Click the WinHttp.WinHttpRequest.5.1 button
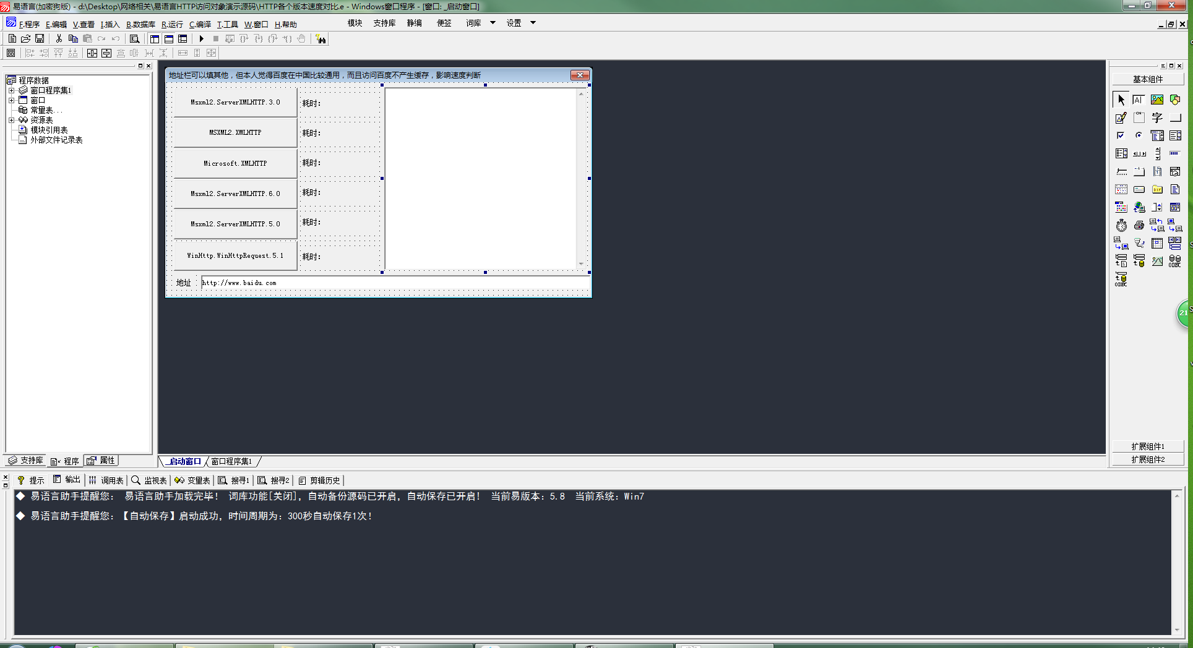This screenshot has width=1193, height=648. 235,255
